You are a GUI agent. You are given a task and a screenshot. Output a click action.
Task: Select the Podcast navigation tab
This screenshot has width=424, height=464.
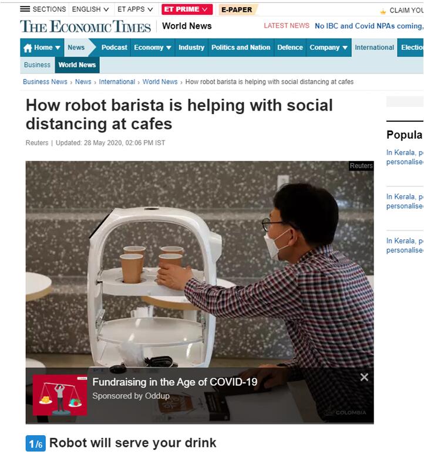tap(114, 48)
